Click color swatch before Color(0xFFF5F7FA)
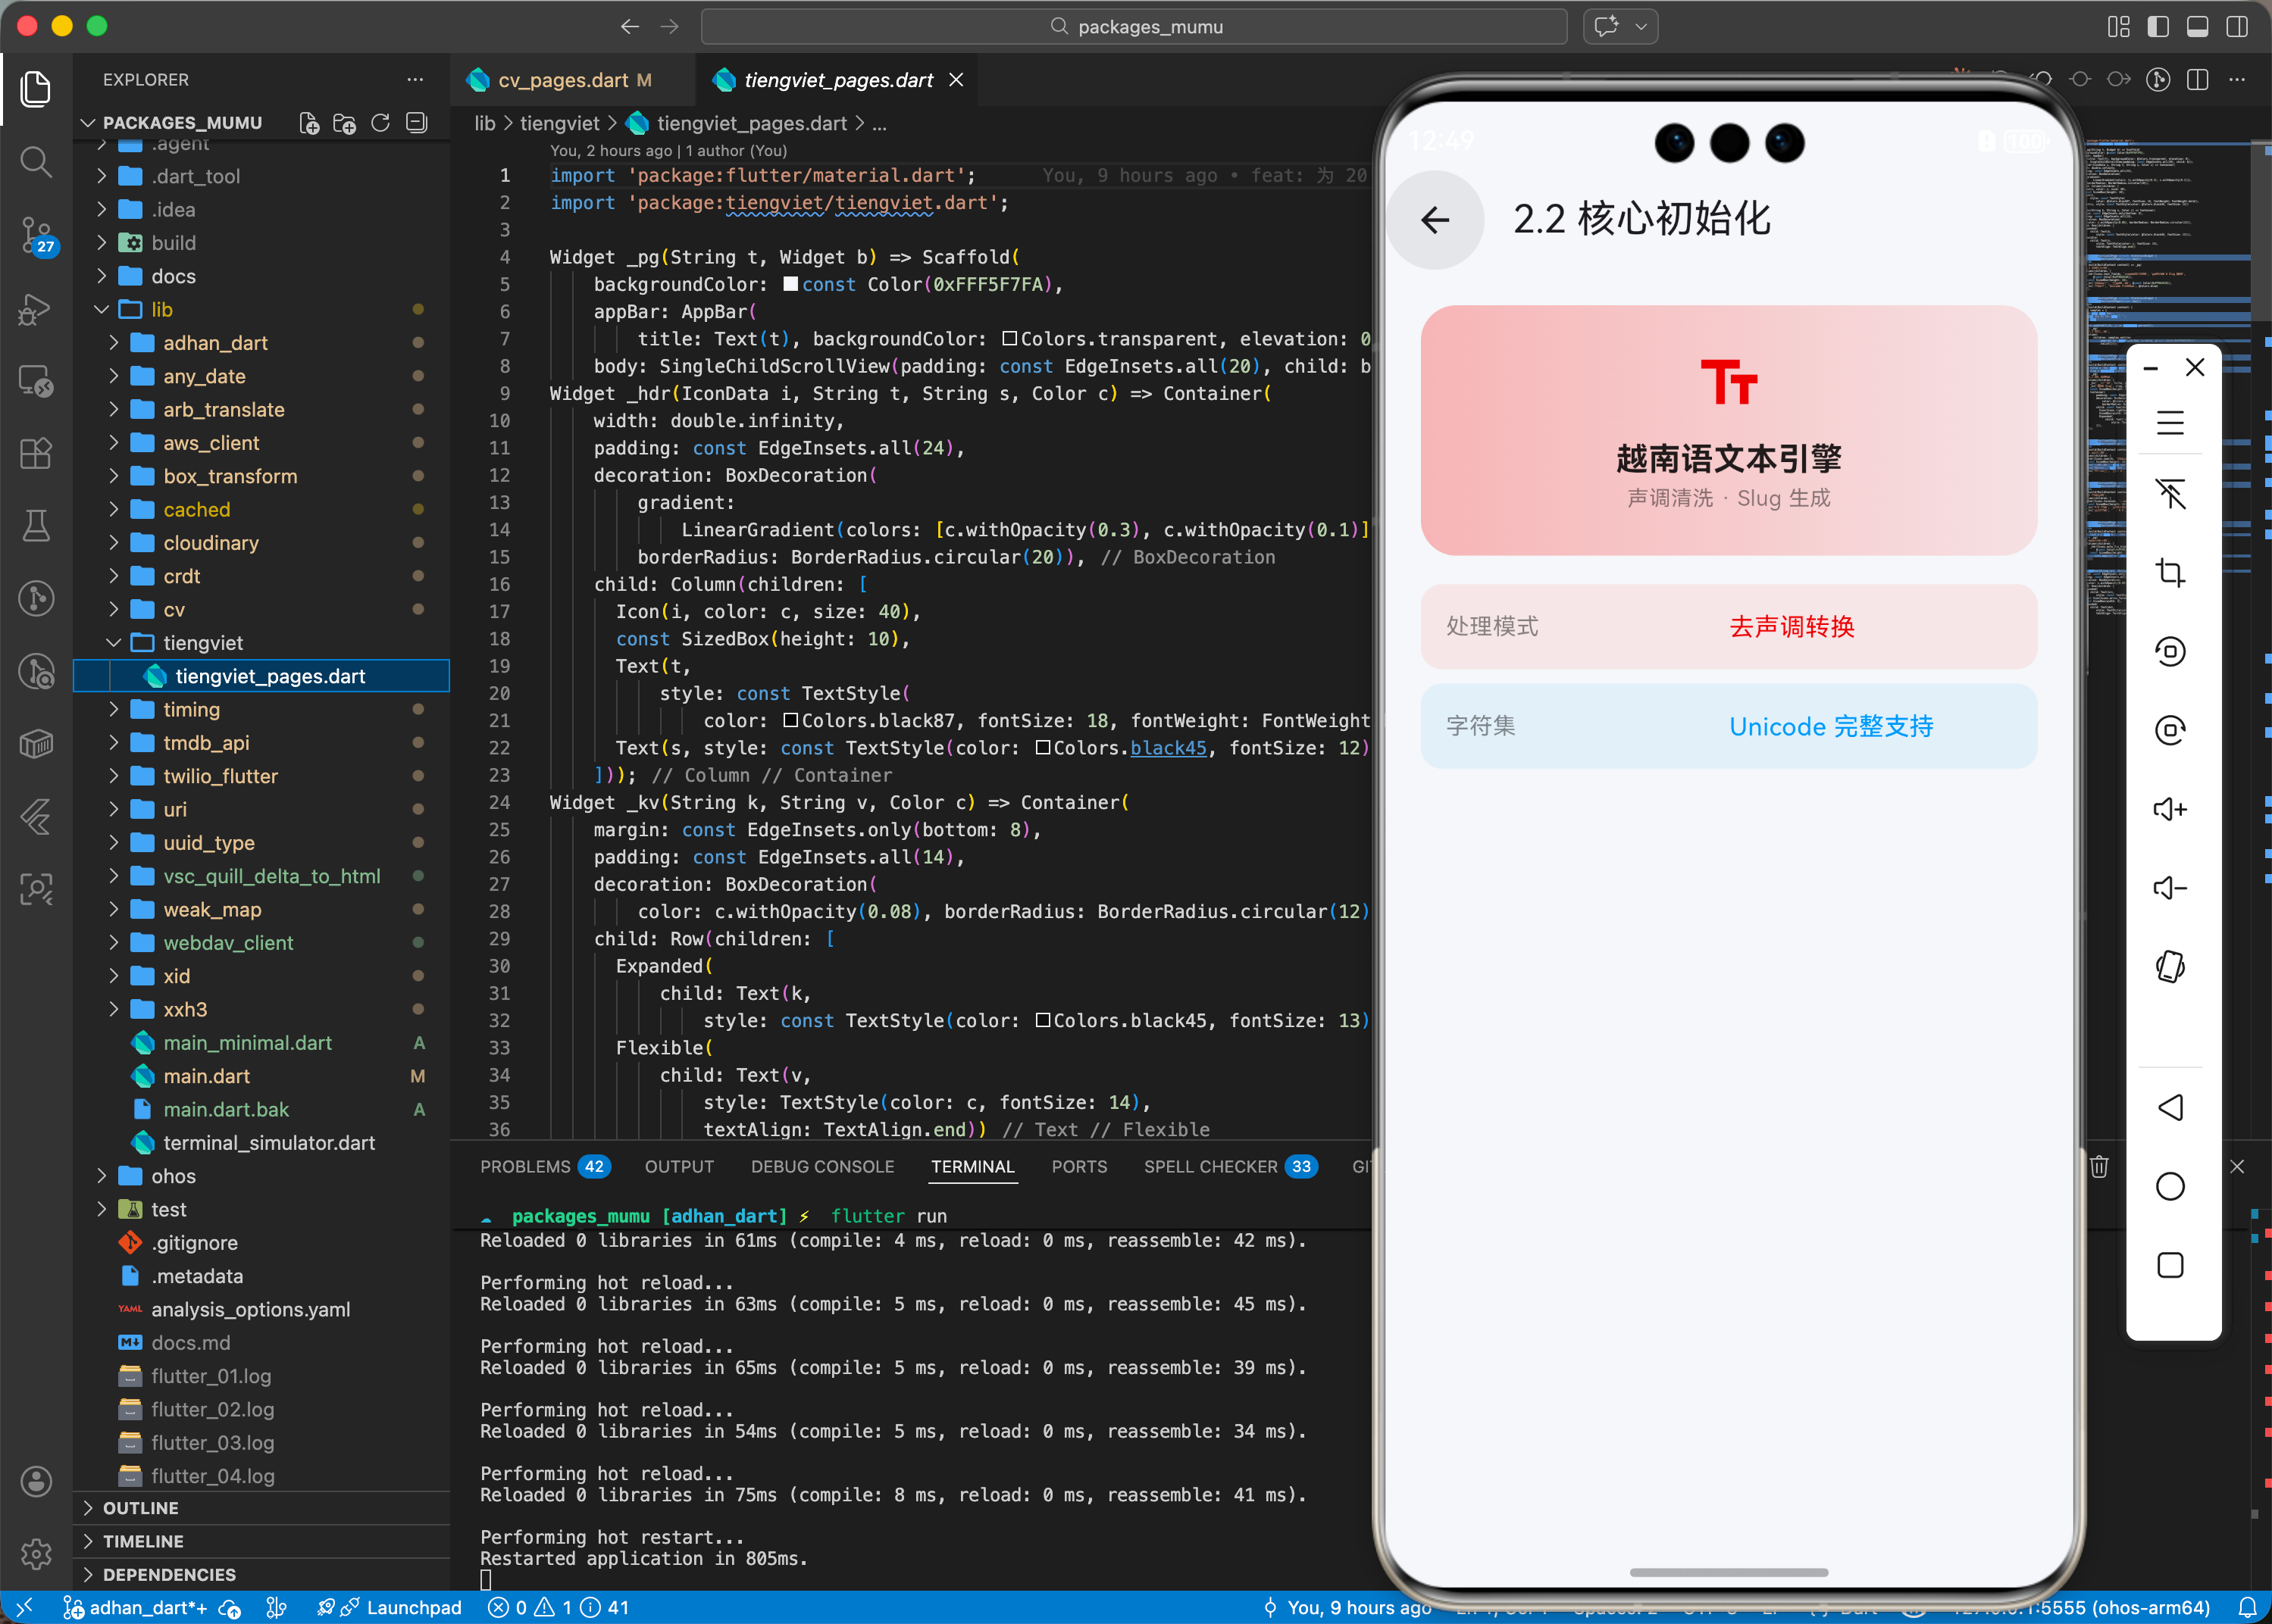 790,284
